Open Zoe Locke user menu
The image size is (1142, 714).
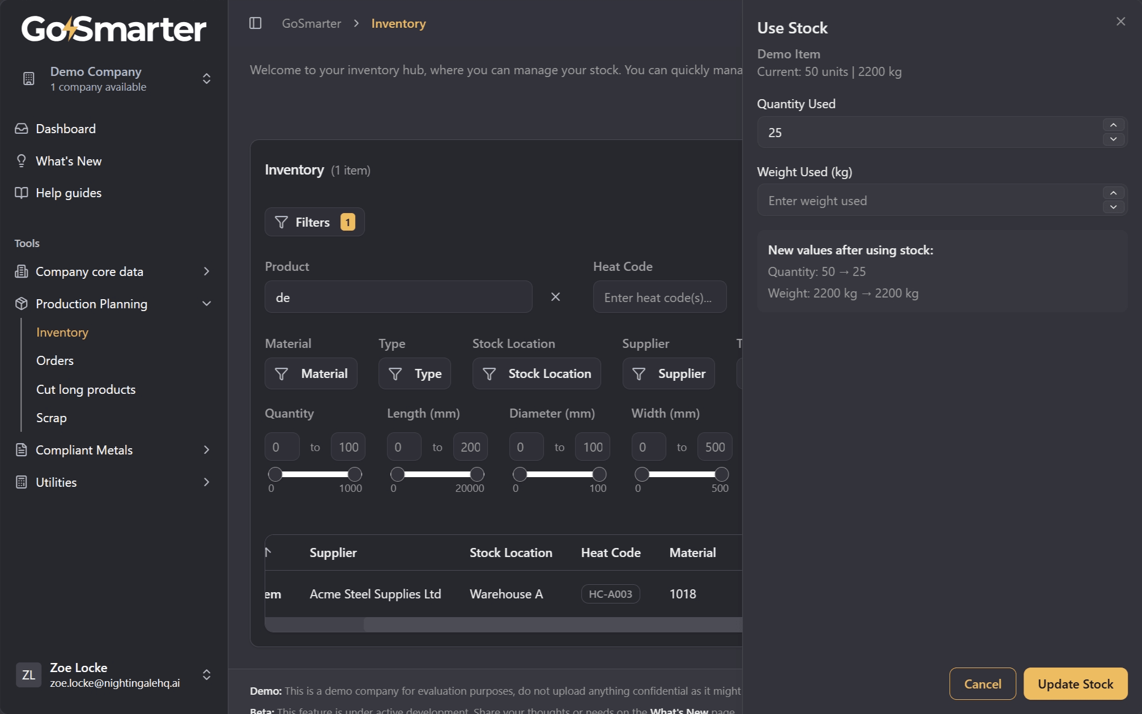[114, 675]
